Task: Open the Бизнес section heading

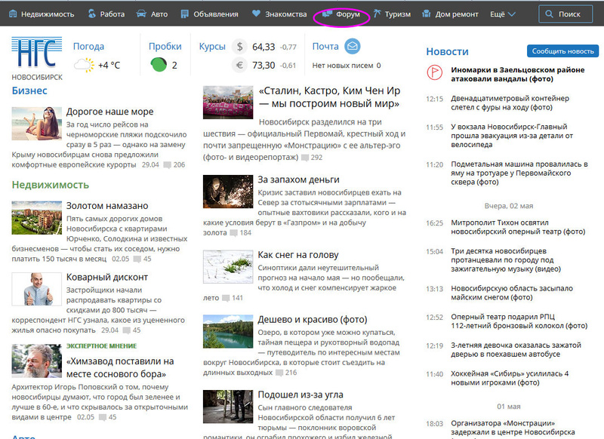Action: [29, 91]
